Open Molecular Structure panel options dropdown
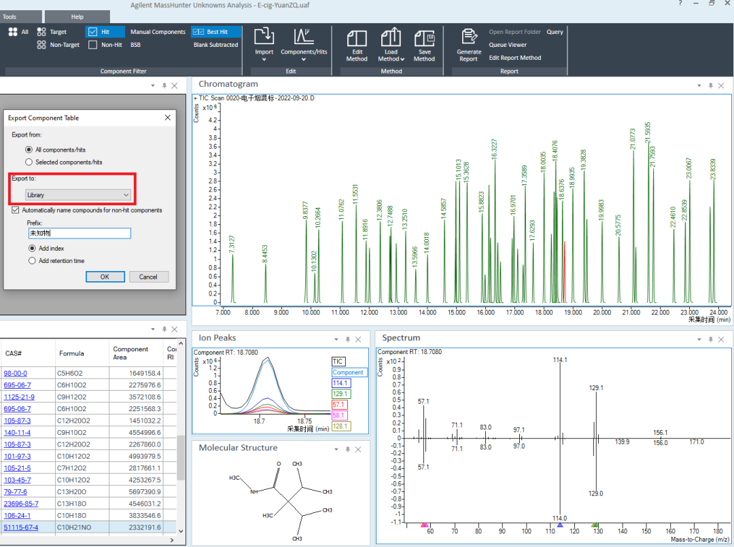Viewport: 734px width, 547px height. [336, 449]
